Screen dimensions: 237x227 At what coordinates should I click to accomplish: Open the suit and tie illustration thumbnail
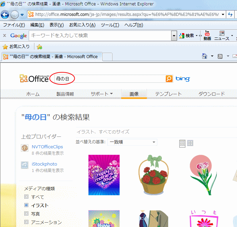[154, 219]
